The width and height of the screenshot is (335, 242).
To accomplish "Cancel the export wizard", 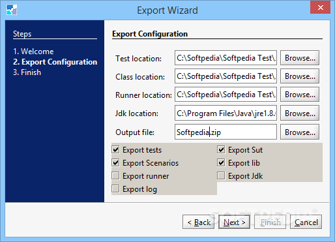I will pyautogui.click(x=306, y=222).
